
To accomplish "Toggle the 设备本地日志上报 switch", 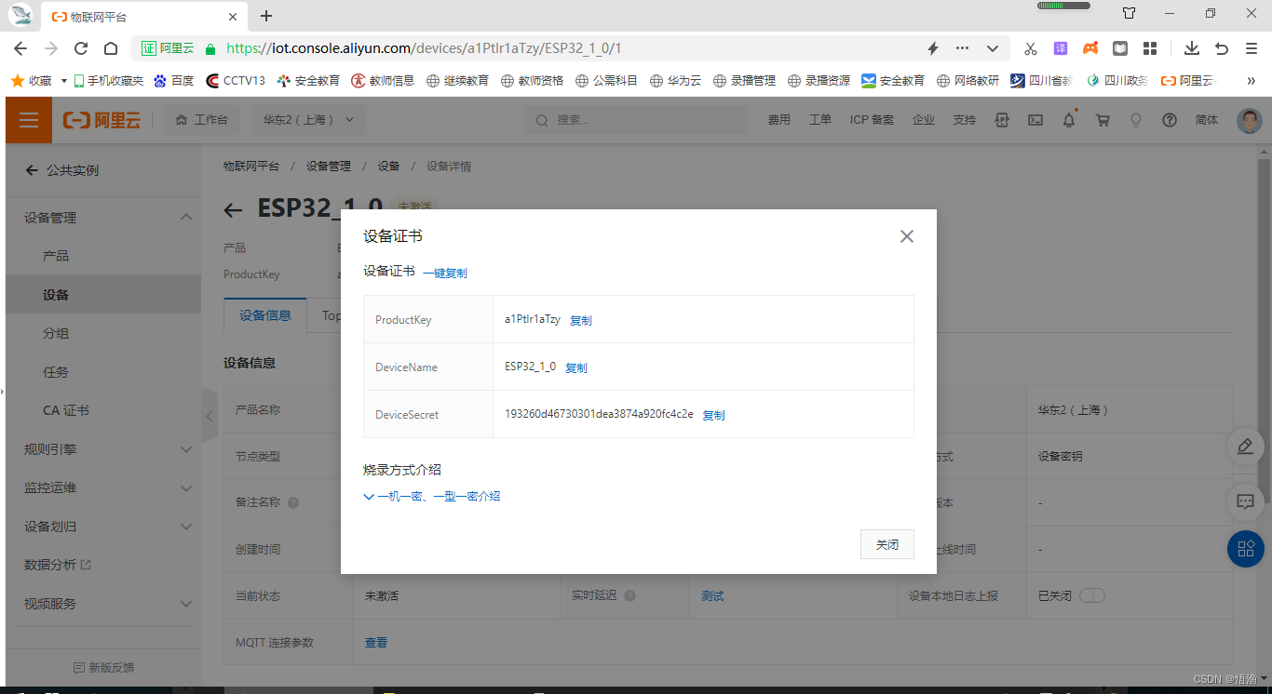I will [x=1091, y=595].
